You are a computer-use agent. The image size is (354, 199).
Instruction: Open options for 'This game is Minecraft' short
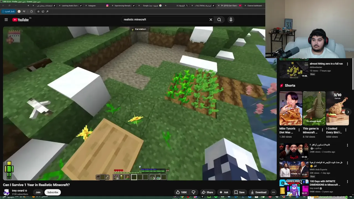322,130
